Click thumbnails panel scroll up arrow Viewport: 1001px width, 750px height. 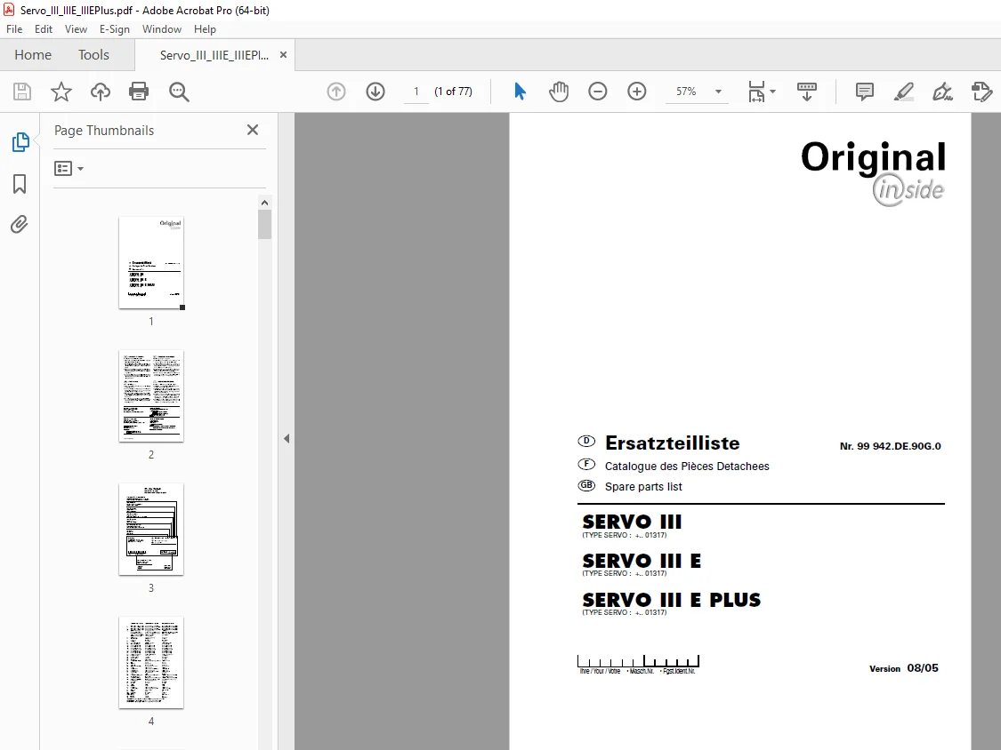[264, 203]
